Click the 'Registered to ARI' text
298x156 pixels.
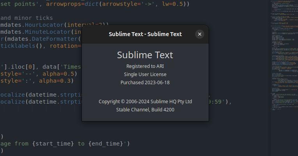[145, 66]
